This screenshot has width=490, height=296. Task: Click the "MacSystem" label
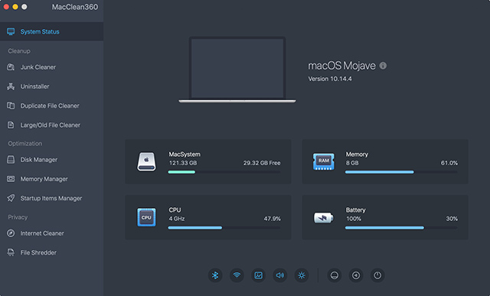coord(185,155)
